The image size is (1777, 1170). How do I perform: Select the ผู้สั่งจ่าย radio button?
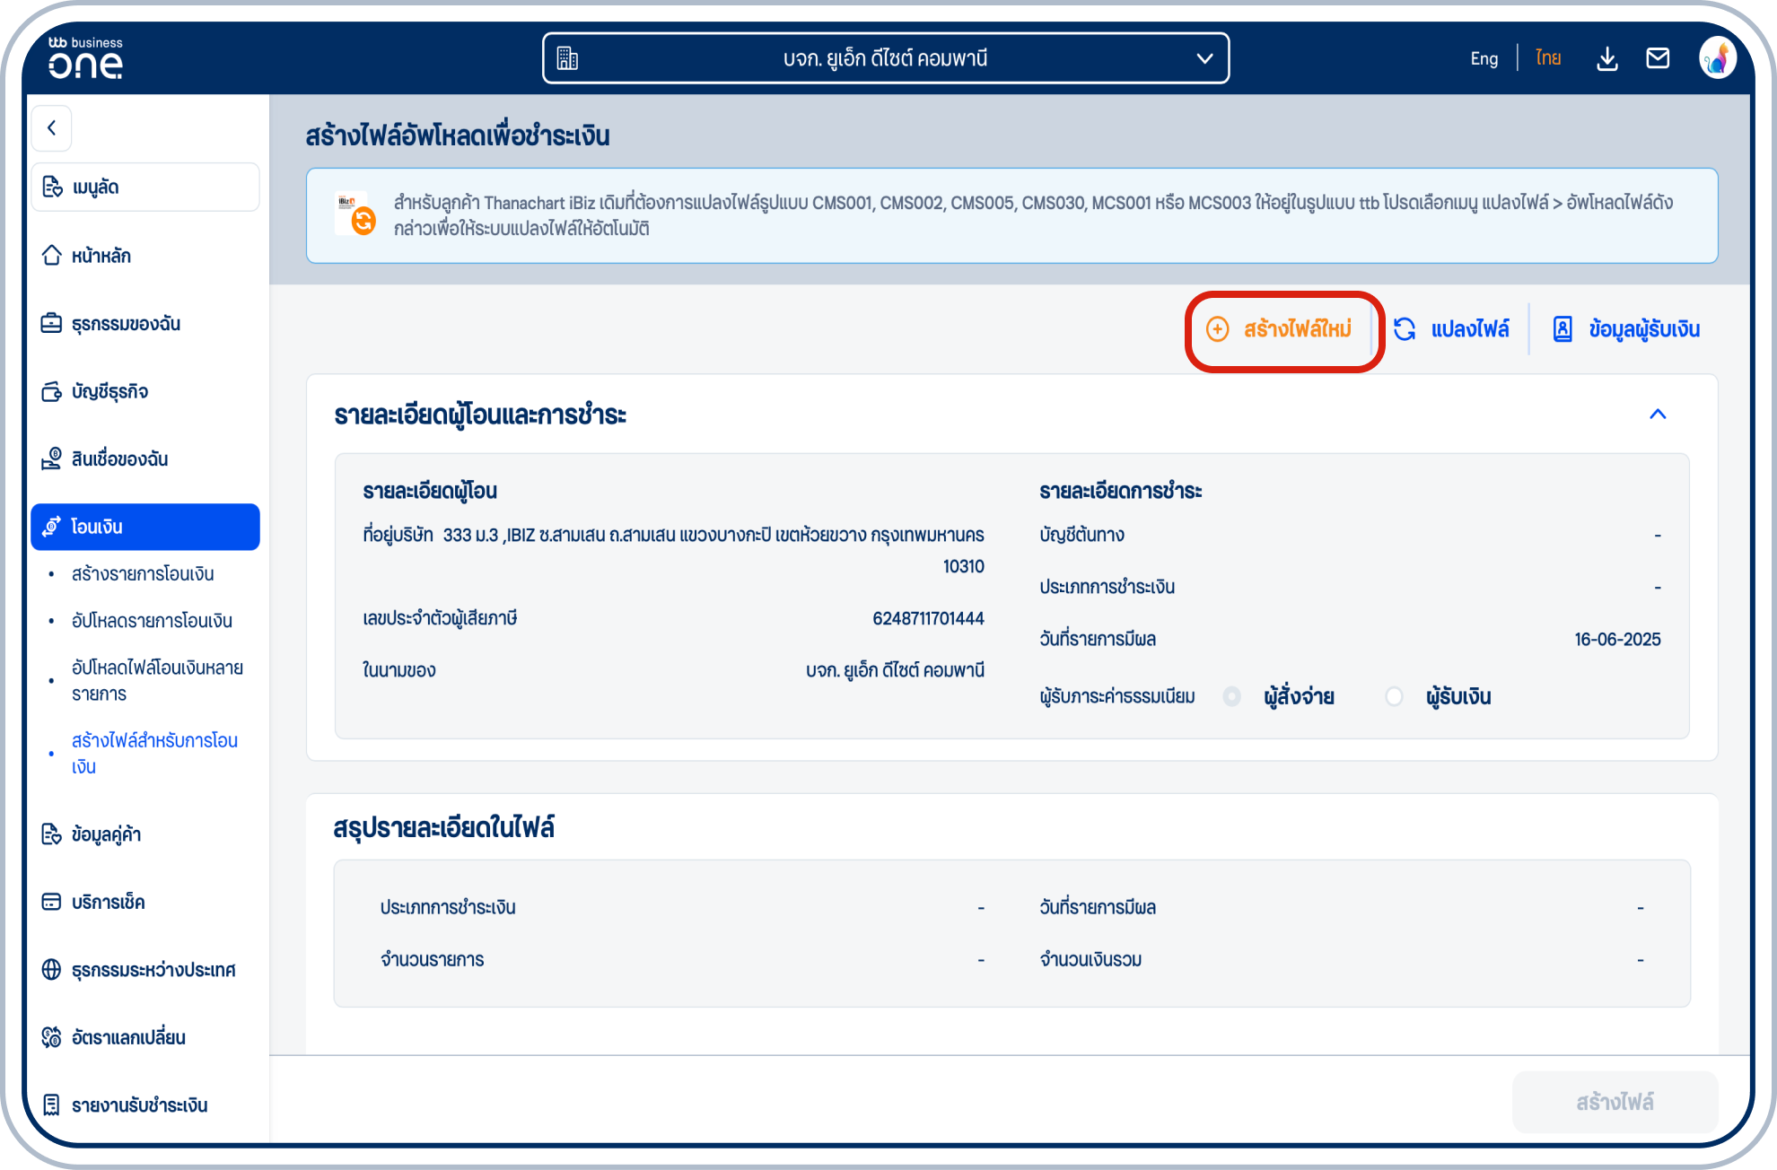pyautogui.click(x=1232, y=696)
